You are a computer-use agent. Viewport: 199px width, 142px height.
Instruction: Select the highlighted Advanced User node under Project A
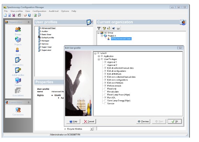point(121,39)
